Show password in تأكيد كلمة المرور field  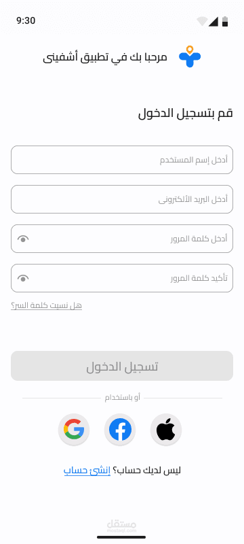[23, 278]
